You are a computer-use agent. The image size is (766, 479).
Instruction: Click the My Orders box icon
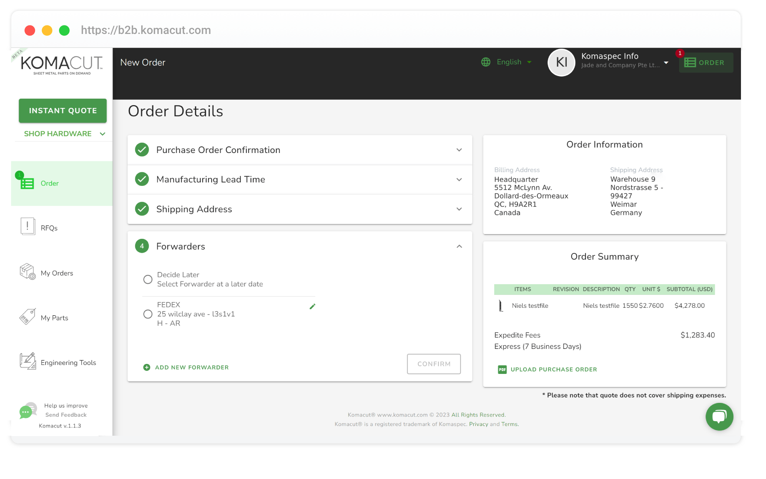click(28, 272)
